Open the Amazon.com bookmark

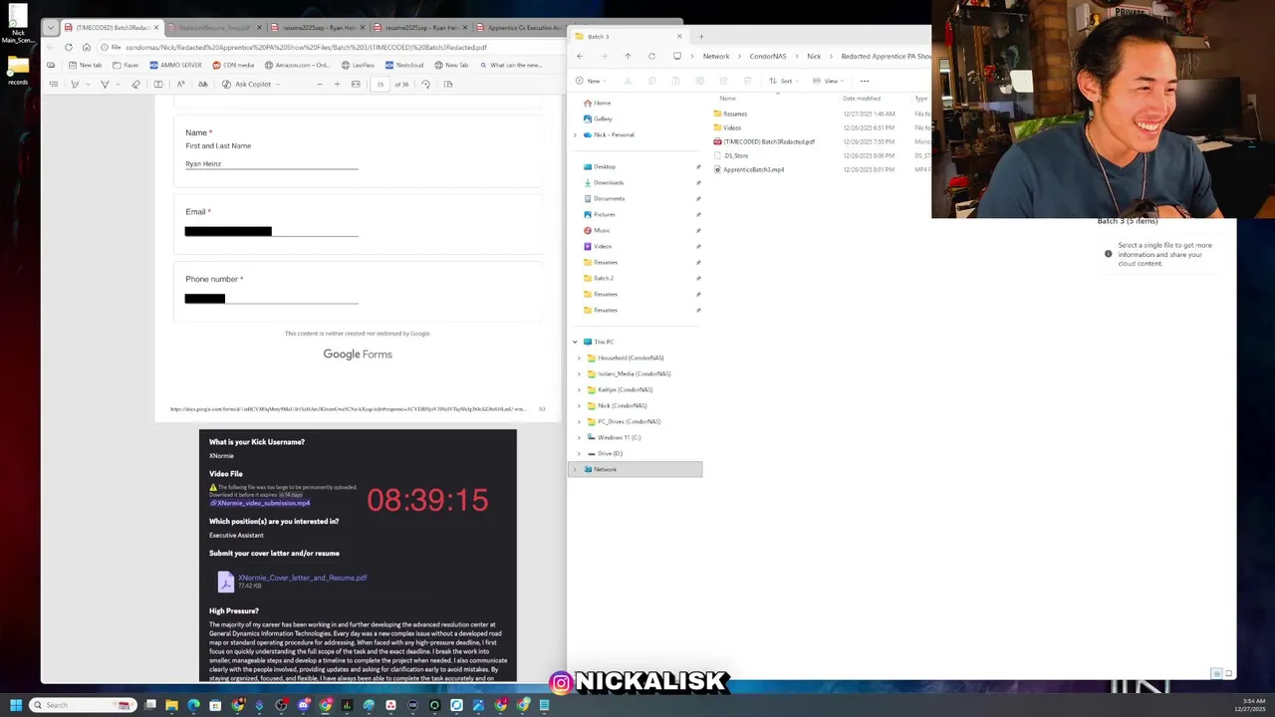click(x=296, y=65)
